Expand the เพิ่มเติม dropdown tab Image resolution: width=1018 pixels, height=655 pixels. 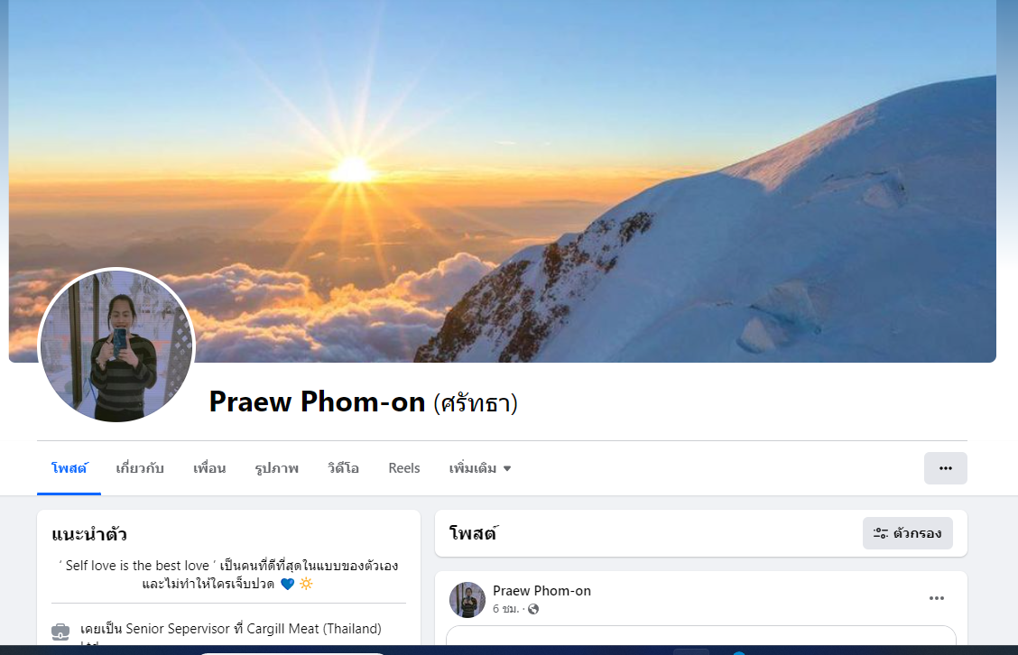(480, 468)
